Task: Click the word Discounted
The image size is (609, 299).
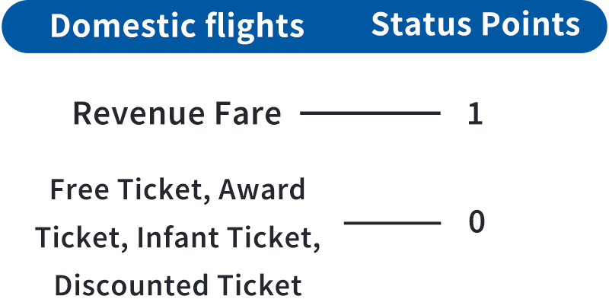Action: 132,285
